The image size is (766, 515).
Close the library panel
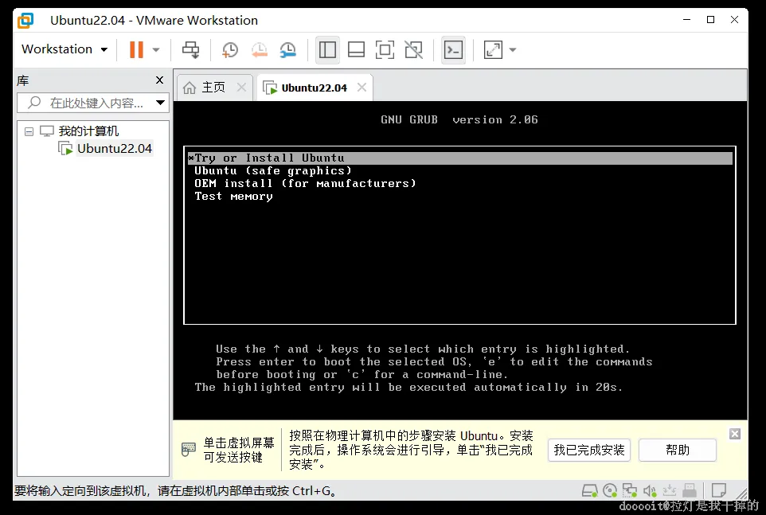[159, 80]
